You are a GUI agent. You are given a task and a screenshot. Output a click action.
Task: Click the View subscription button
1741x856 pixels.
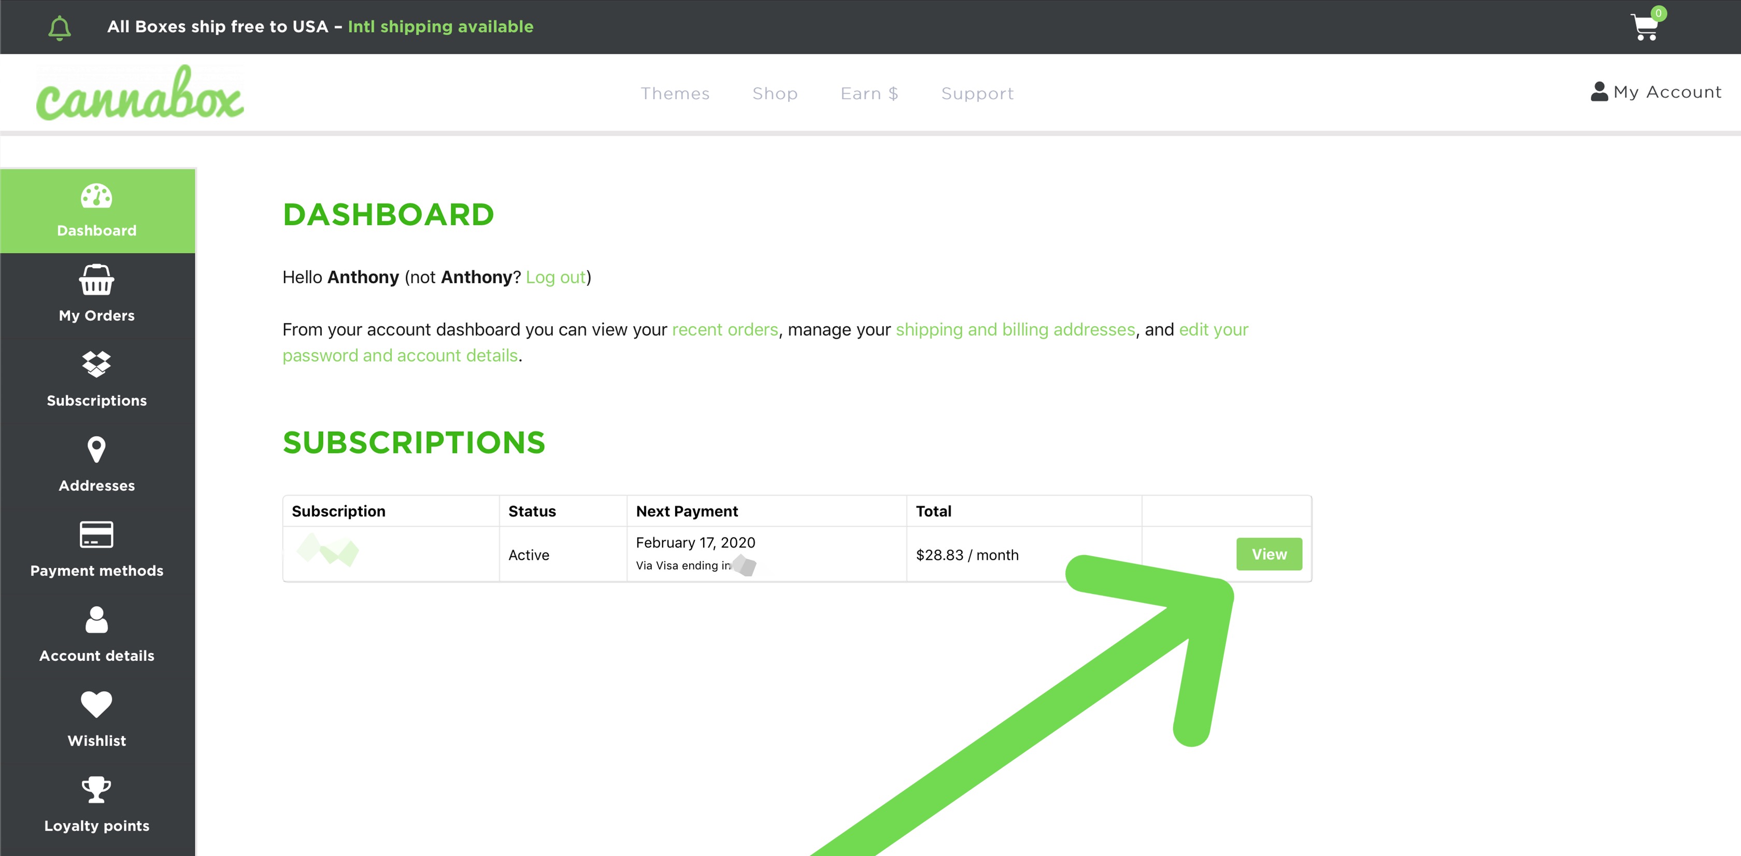[1268, 554]
